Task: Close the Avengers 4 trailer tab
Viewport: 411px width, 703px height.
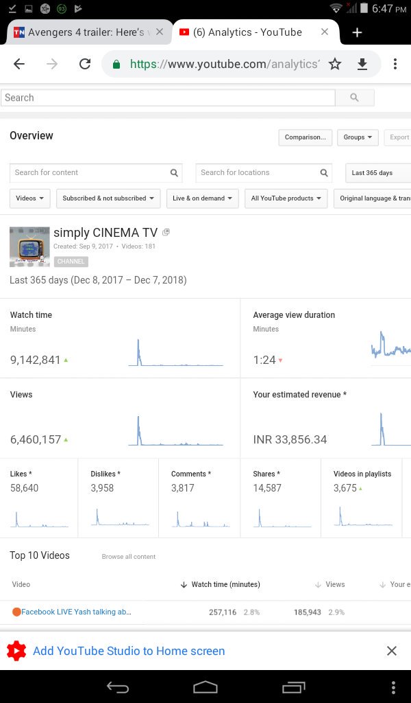Action: (159, 32)
